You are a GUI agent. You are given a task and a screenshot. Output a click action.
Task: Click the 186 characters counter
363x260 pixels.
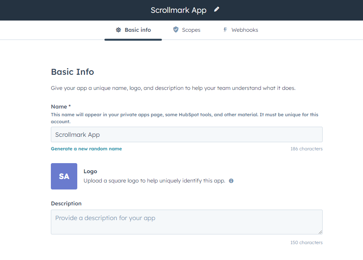pos(306,149)
